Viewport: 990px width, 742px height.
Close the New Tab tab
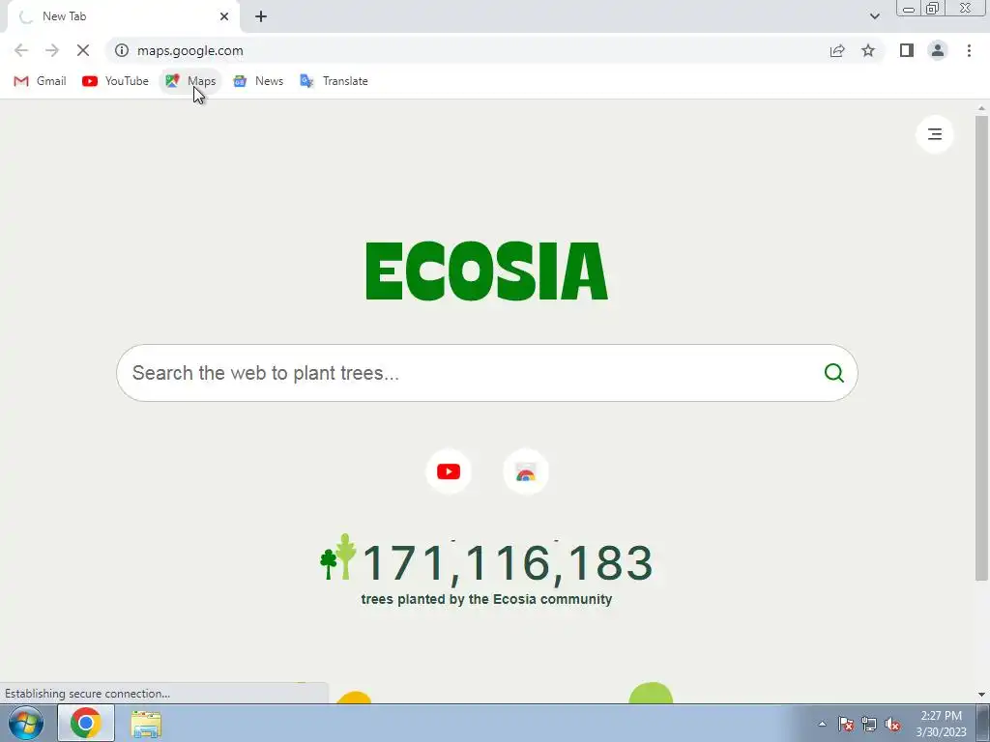click(224, 16)
